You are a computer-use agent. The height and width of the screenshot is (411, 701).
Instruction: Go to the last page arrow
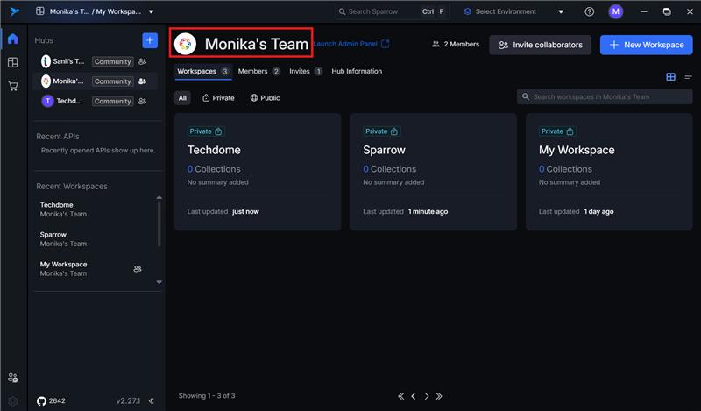pyautogui.click(x=439, y=396)
